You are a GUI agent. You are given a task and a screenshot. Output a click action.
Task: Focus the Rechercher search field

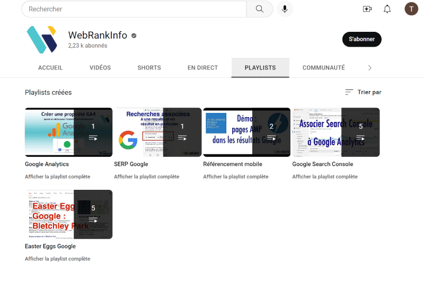(134, 9)
